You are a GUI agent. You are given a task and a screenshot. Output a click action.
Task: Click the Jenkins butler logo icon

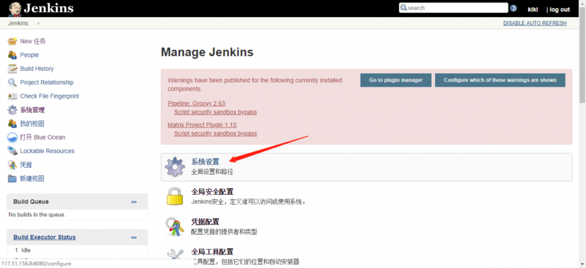point(14,8)
